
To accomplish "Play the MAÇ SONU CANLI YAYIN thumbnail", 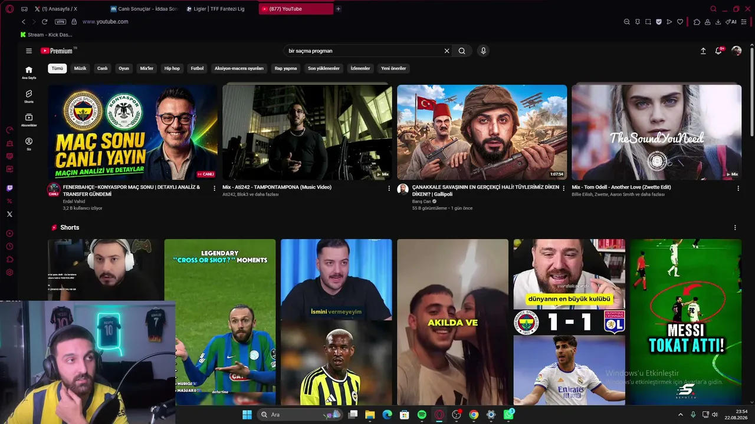I will pyautogui.click(x=133, y=132).
